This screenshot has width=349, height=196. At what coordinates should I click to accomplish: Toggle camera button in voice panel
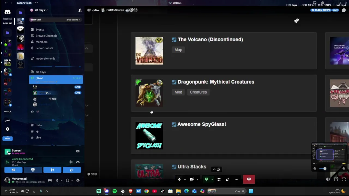pyautogui.click(x=13, y=170)
